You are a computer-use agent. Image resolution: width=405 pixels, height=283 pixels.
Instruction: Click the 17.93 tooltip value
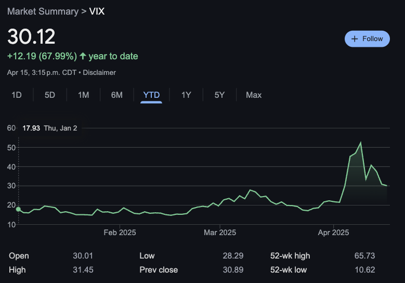(x=31, y=128)
